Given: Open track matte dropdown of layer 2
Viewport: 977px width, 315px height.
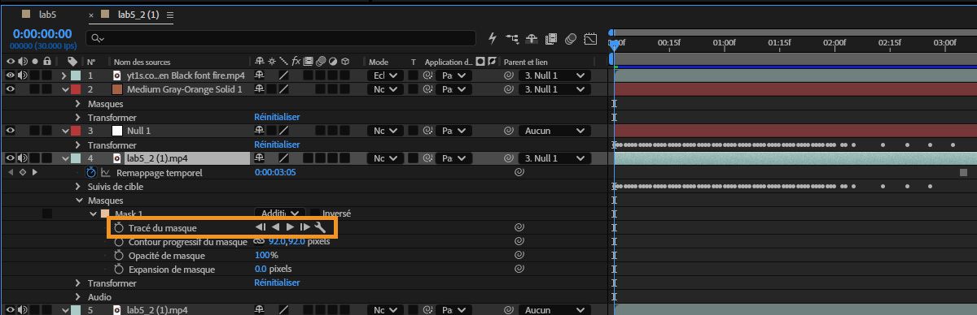Looking at the screenshot, I should 453,89.
